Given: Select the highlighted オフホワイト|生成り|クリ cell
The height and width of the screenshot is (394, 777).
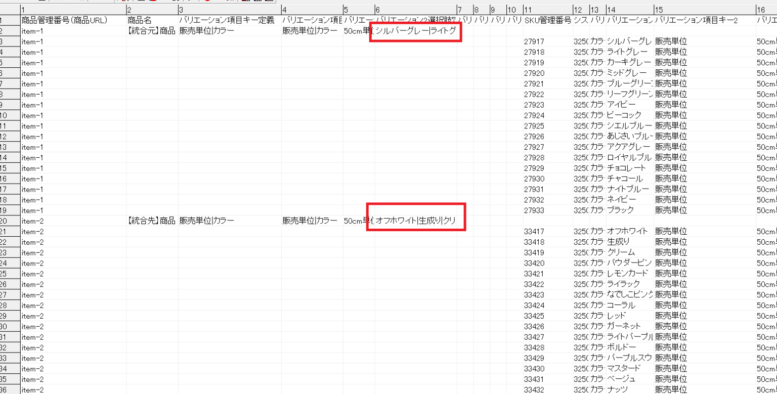Looking at the screenshot, I should (x=415, y=221).
